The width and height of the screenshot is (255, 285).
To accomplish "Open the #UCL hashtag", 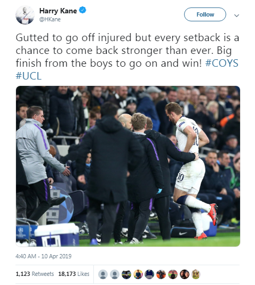I will tap(29, 76).
